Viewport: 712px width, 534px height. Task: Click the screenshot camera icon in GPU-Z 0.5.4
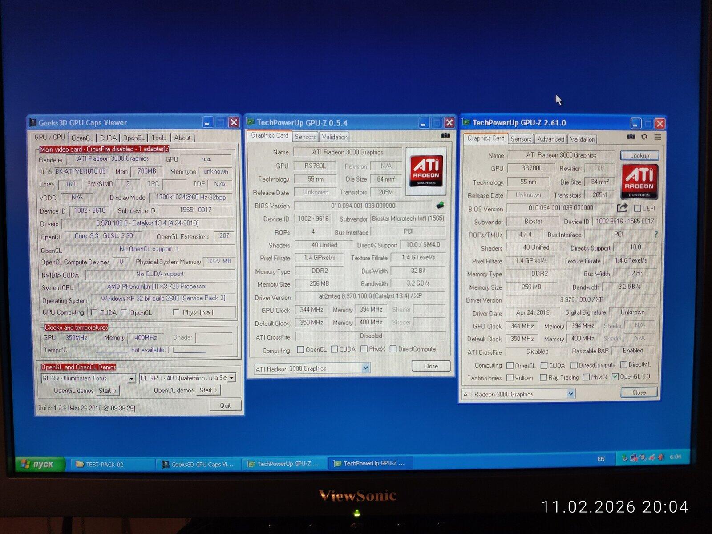pos(445,136)
